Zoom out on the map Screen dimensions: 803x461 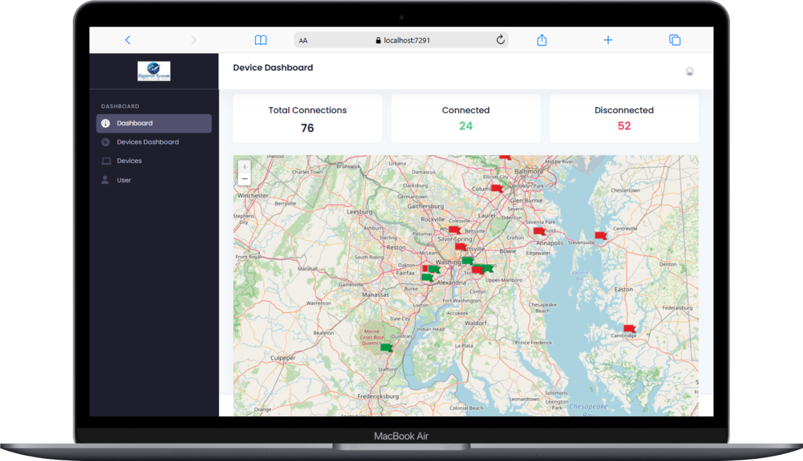[244, 179]
